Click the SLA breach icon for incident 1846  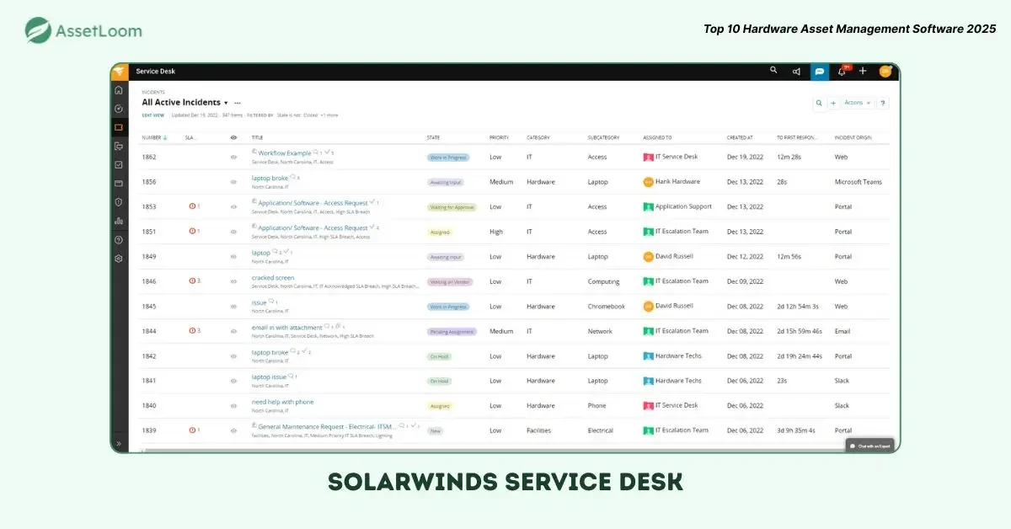pos(193,281)
